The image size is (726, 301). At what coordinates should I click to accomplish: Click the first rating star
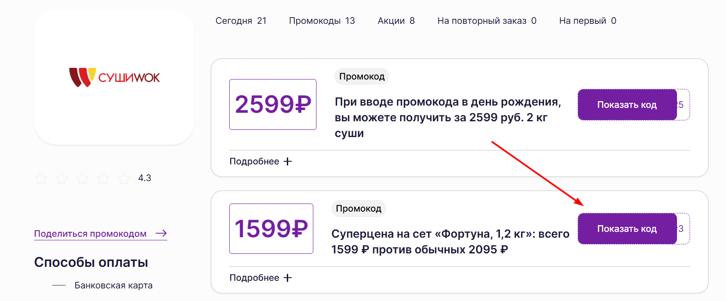pos(41,178)
